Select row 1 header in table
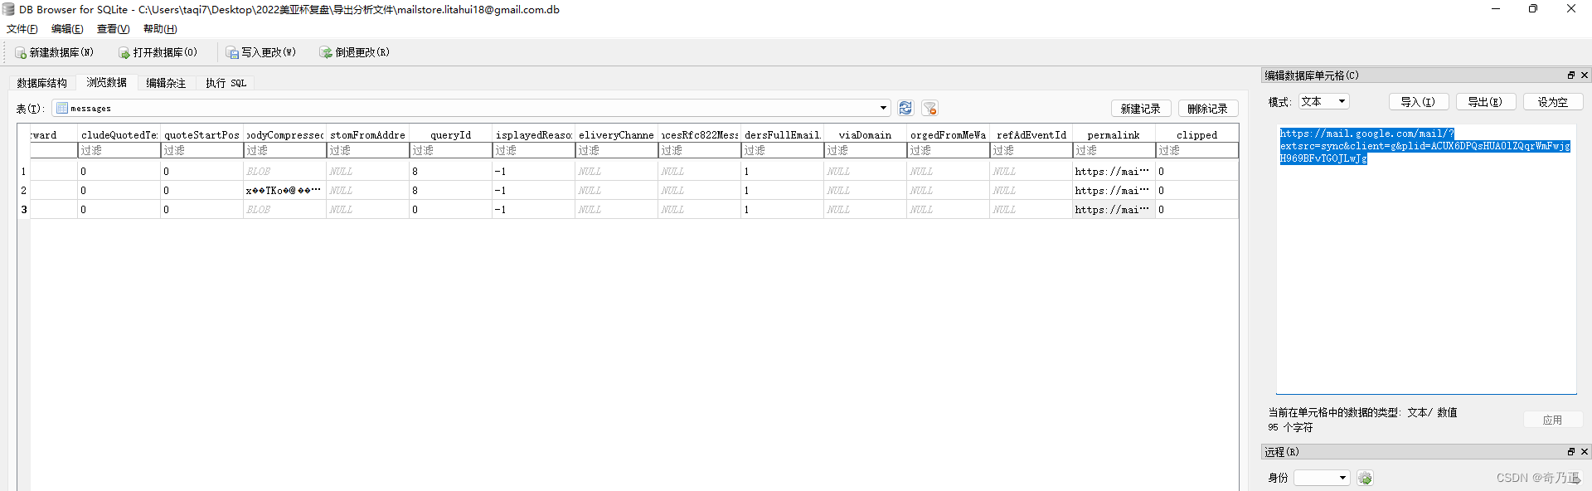Viewport: 1592px width, 491px height. tap(24, 172)
